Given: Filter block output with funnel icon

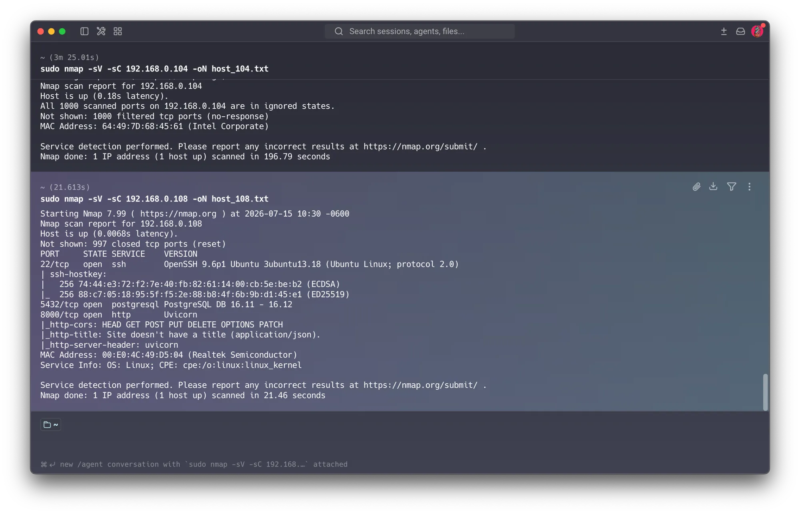Looking at the screenshot, I should click(x=732, y=187).
